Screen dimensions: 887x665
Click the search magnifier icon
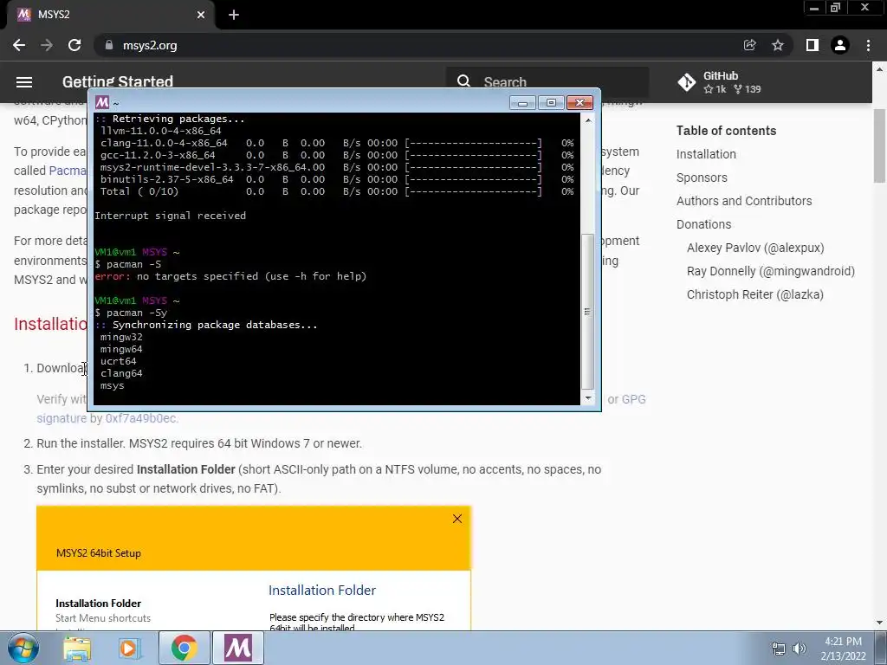[x=464, y=81]
